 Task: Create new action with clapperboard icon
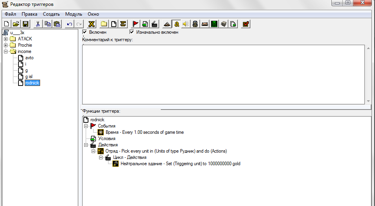pyautogui.click(x=154, y=24)
